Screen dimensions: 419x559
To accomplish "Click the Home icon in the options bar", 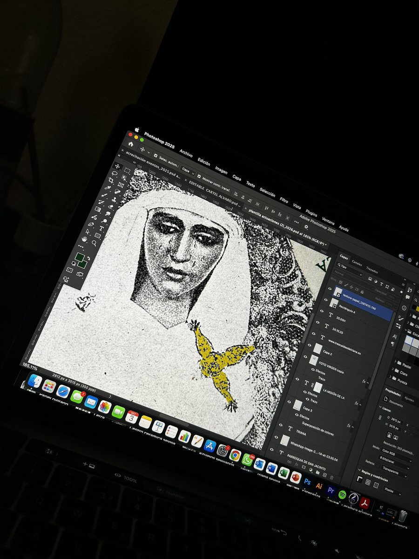I will 131,144.
